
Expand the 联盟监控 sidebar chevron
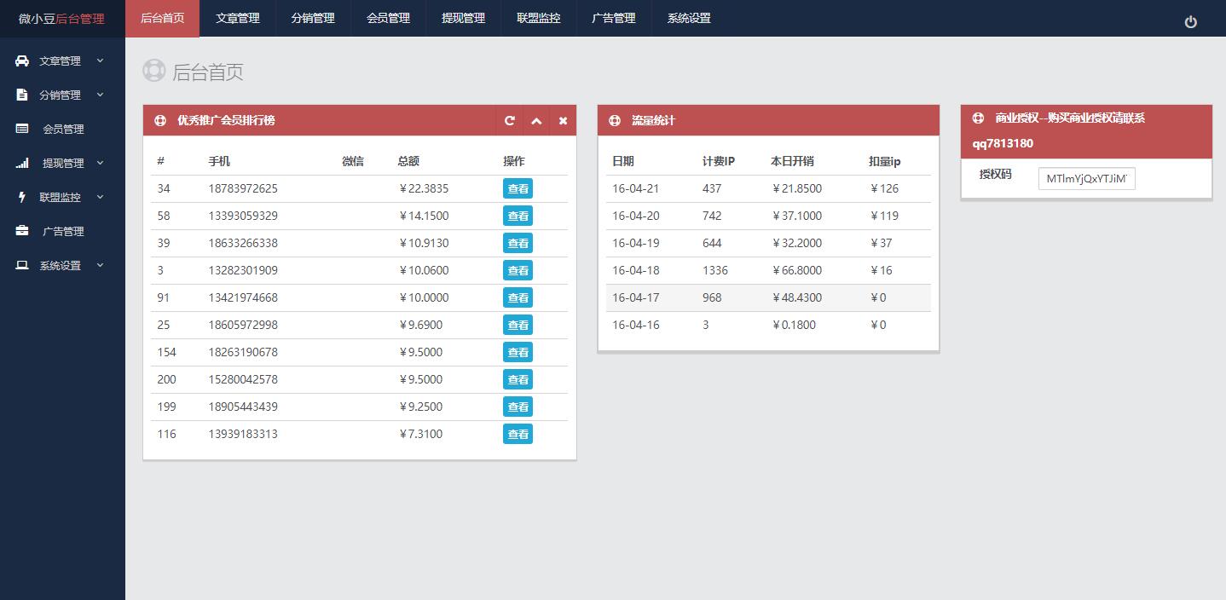(100, 197)
